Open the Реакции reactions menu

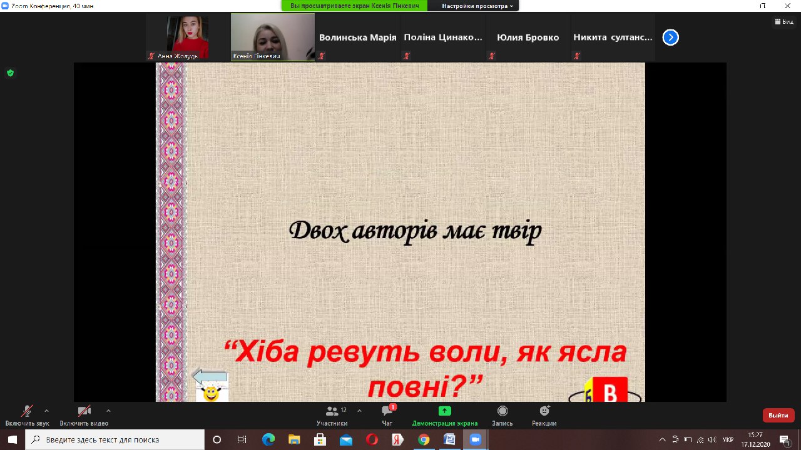(544, 412)
